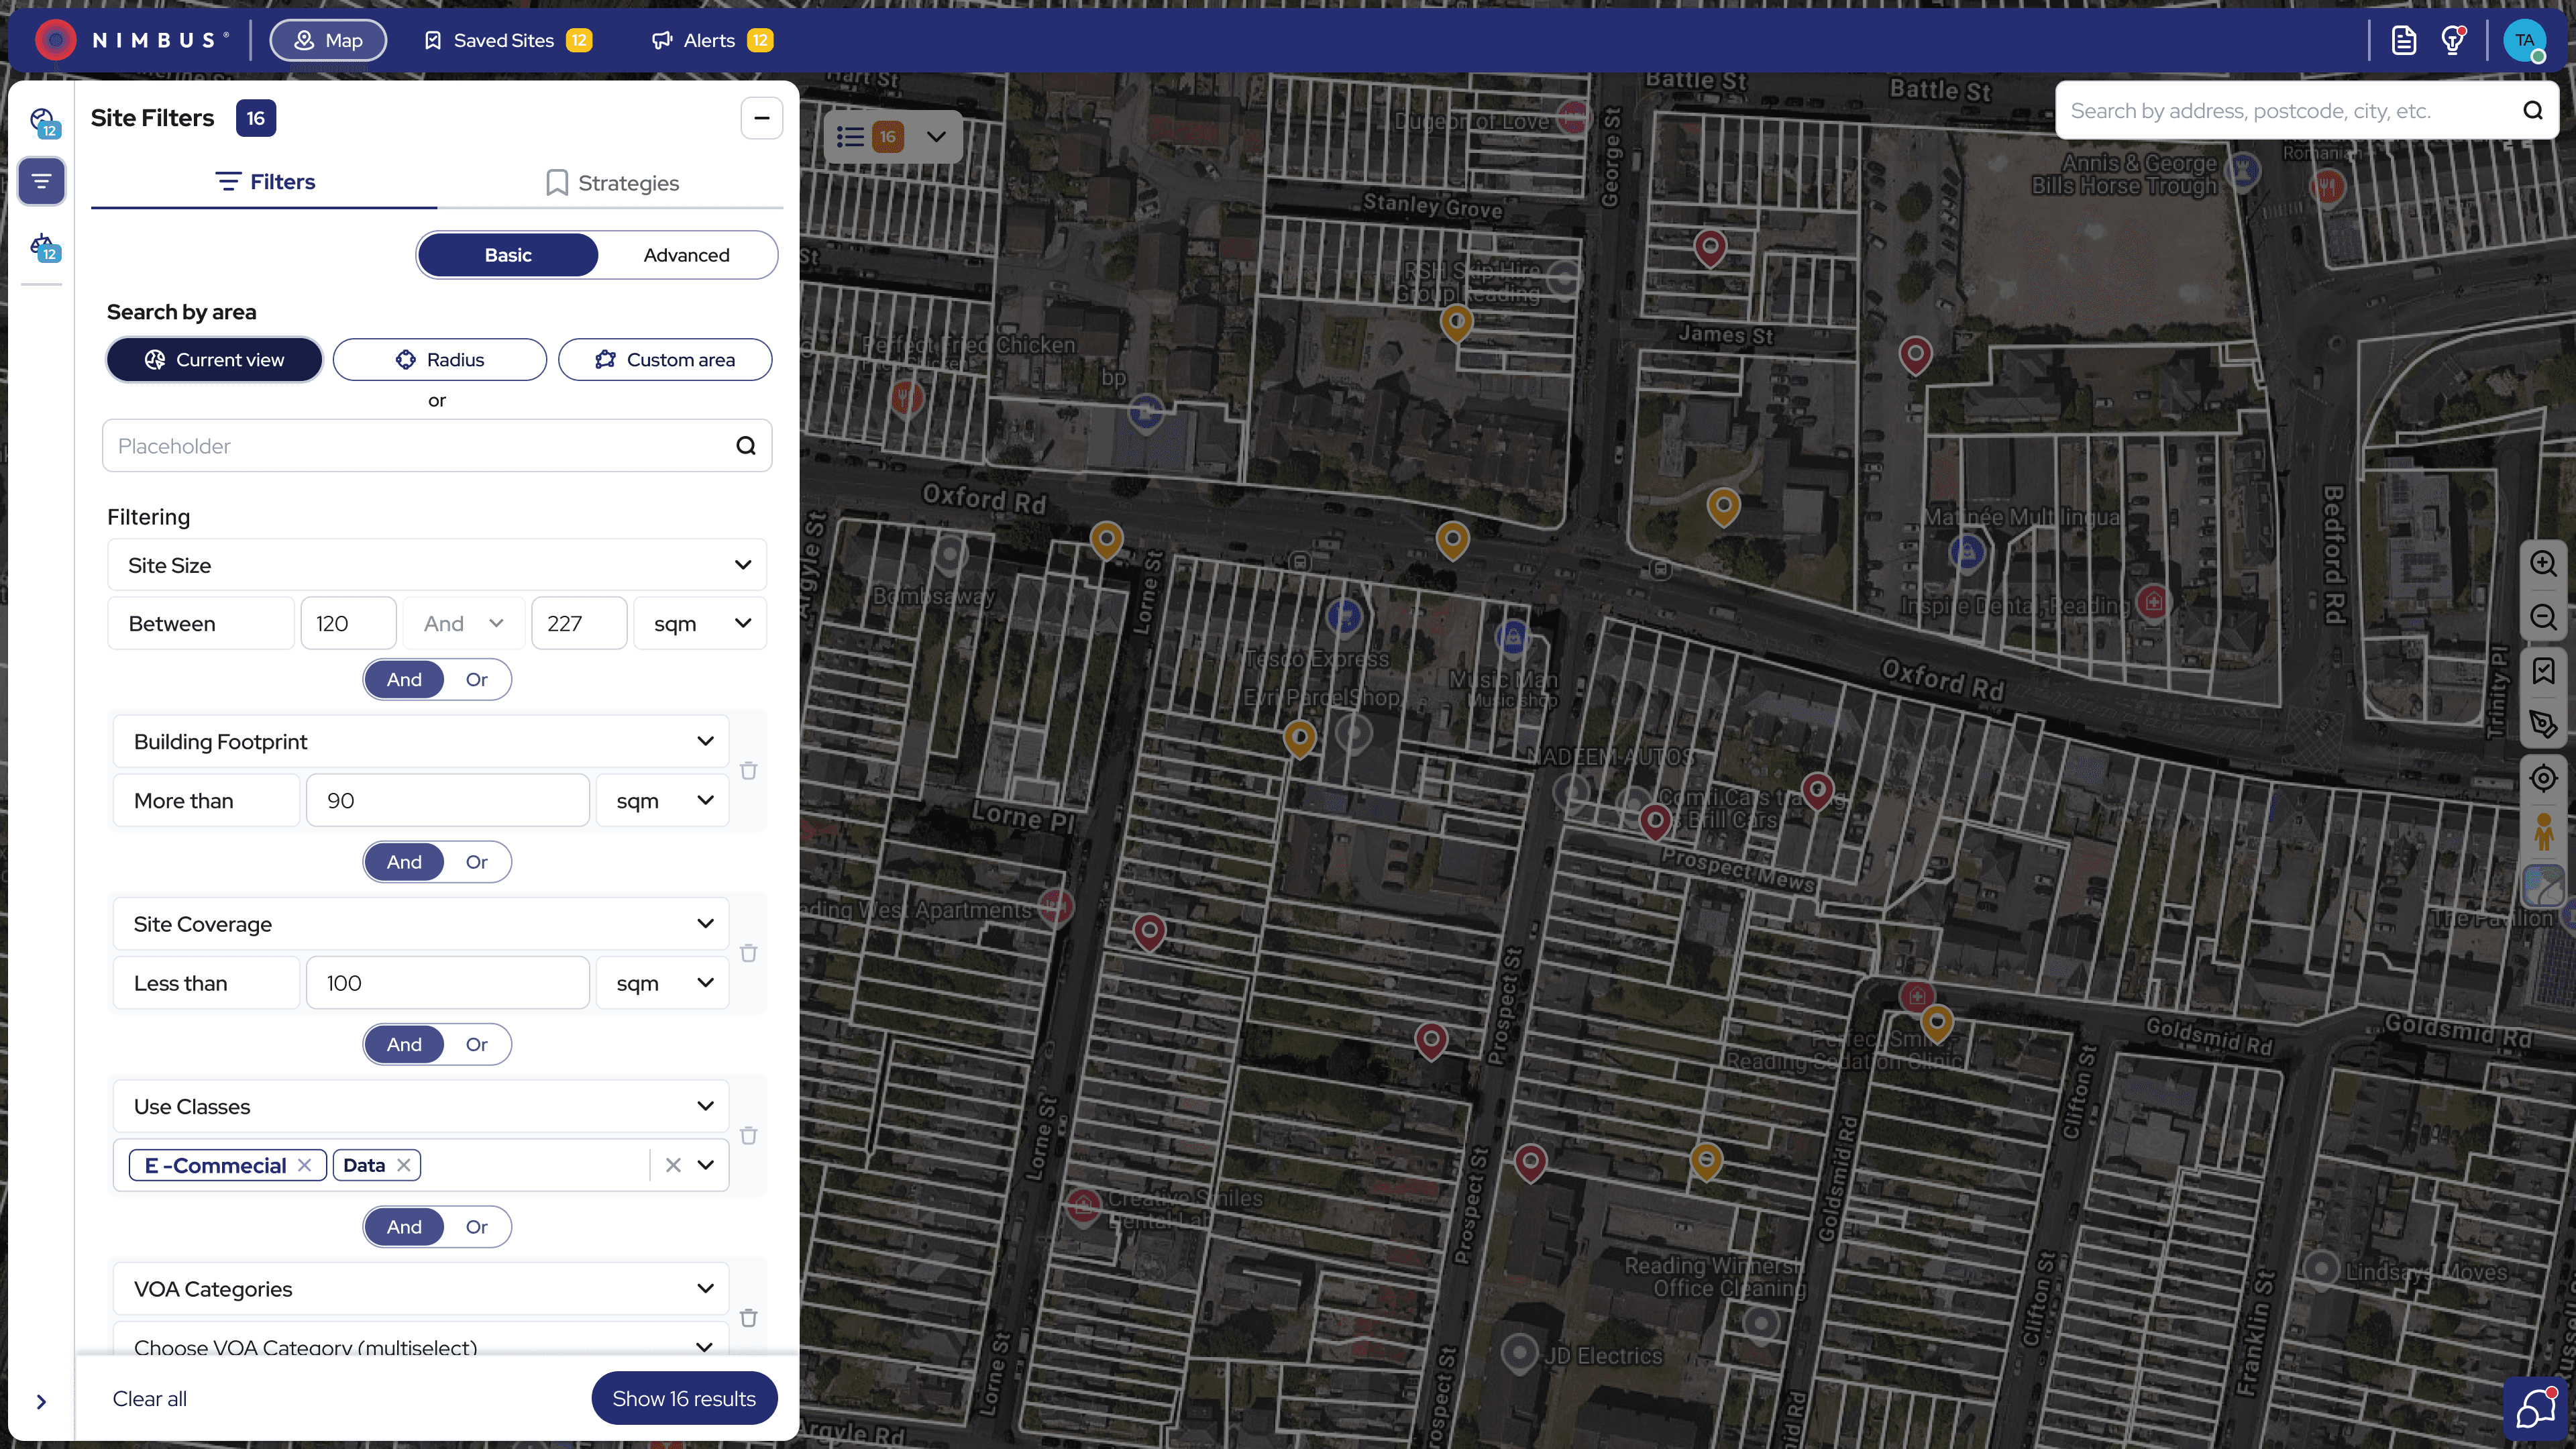
Task: Click the Placeholder area search field
Action: pos(420,446)
